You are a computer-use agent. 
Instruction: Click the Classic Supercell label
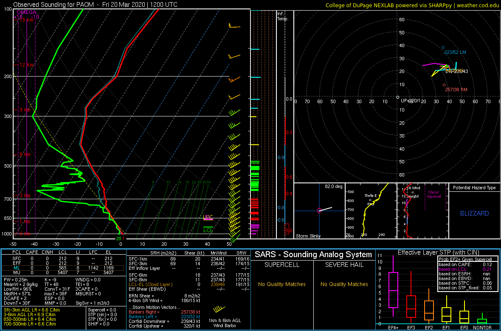click(434, 194)
